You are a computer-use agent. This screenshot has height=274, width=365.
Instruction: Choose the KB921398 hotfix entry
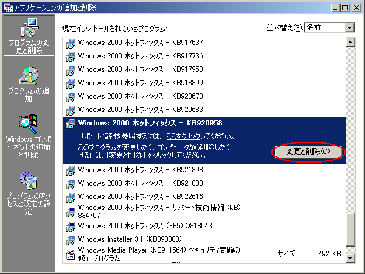tap(141, 170)
